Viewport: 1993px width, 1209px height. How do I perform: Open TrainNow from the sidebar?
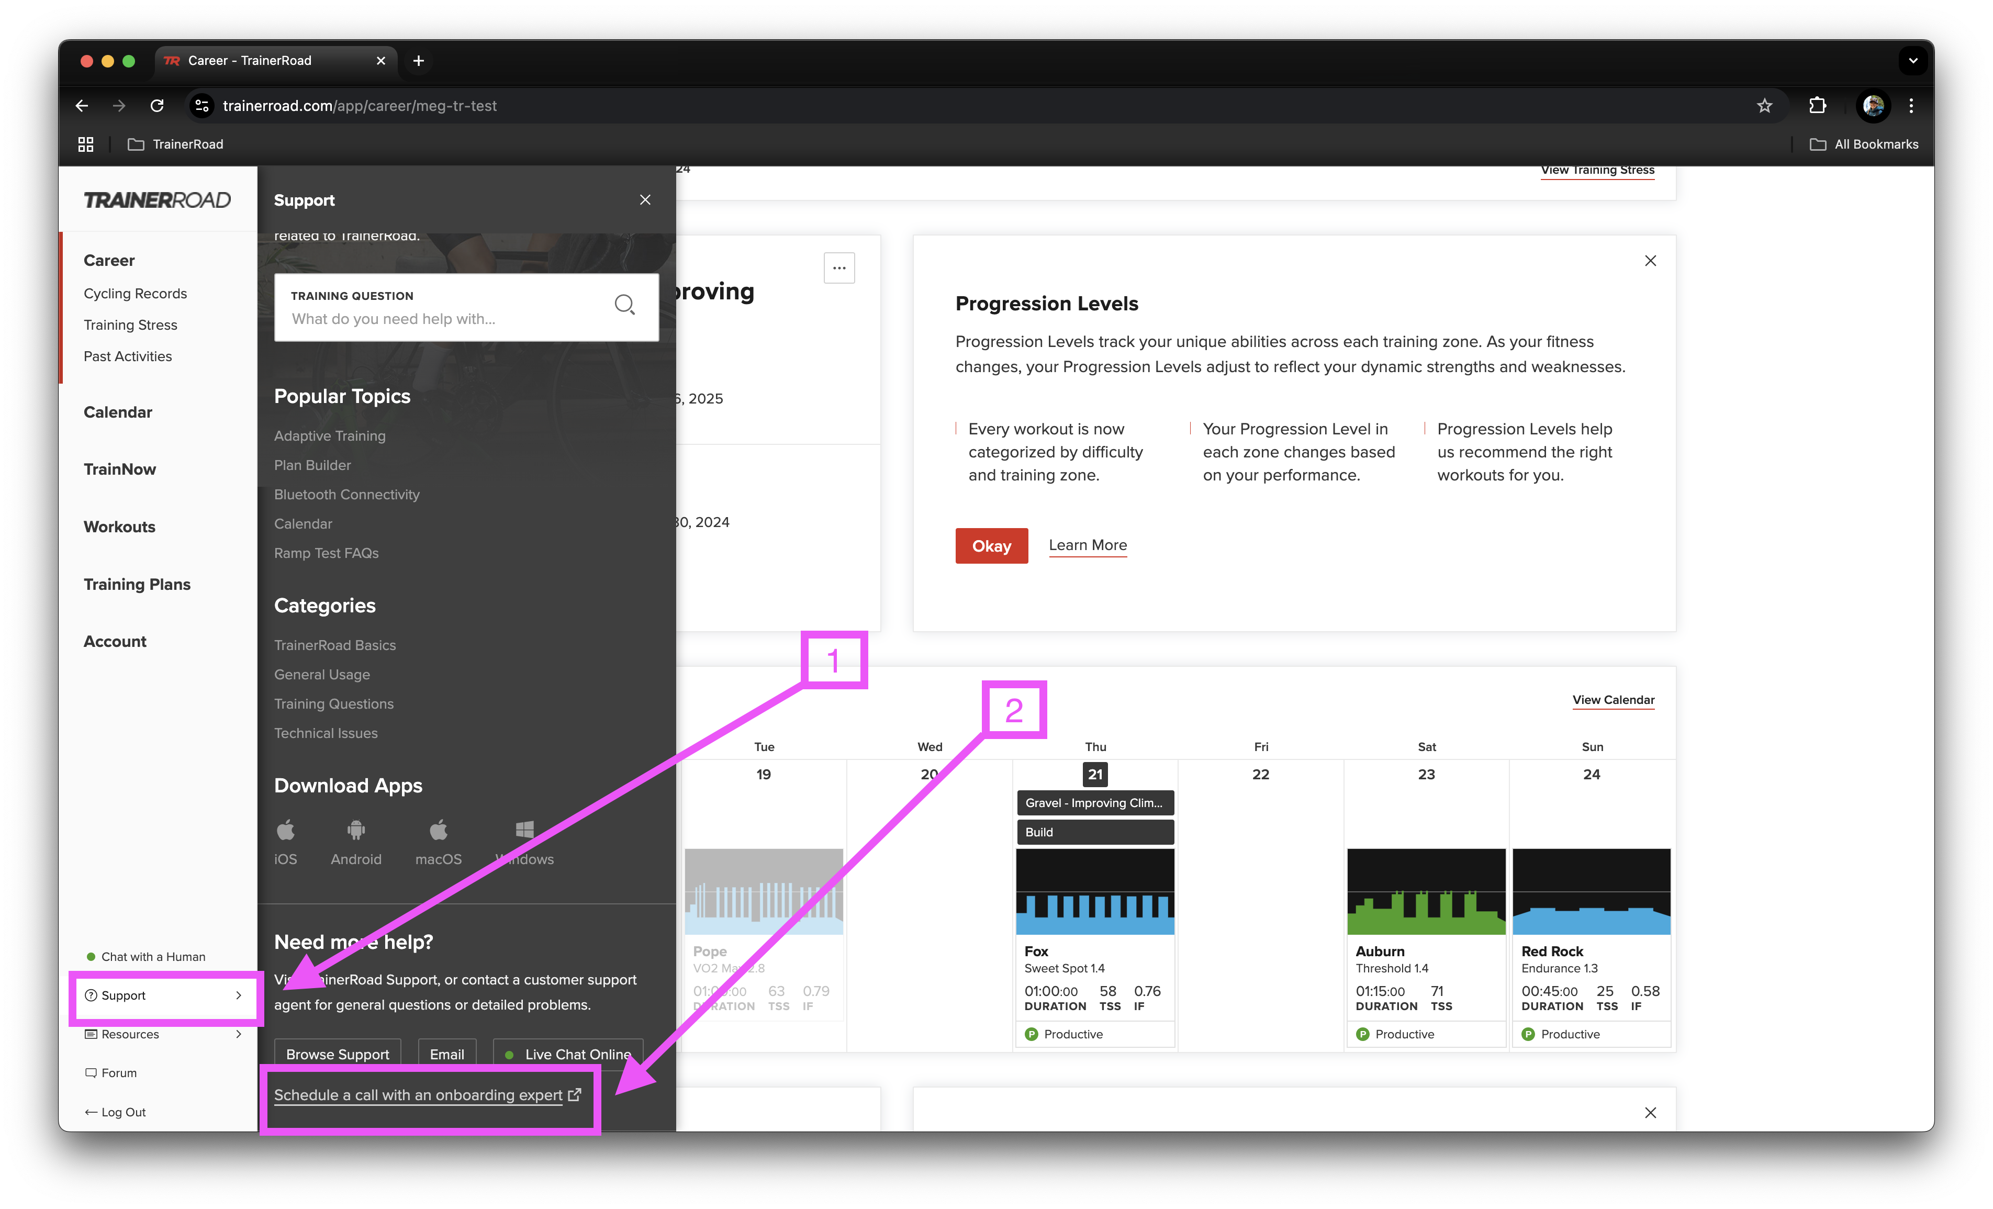click(120, 470)
